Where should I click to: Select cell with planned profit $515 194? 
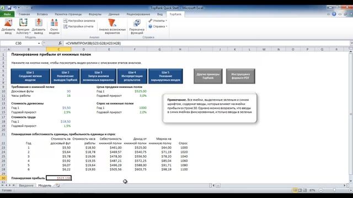coord(59,178)
